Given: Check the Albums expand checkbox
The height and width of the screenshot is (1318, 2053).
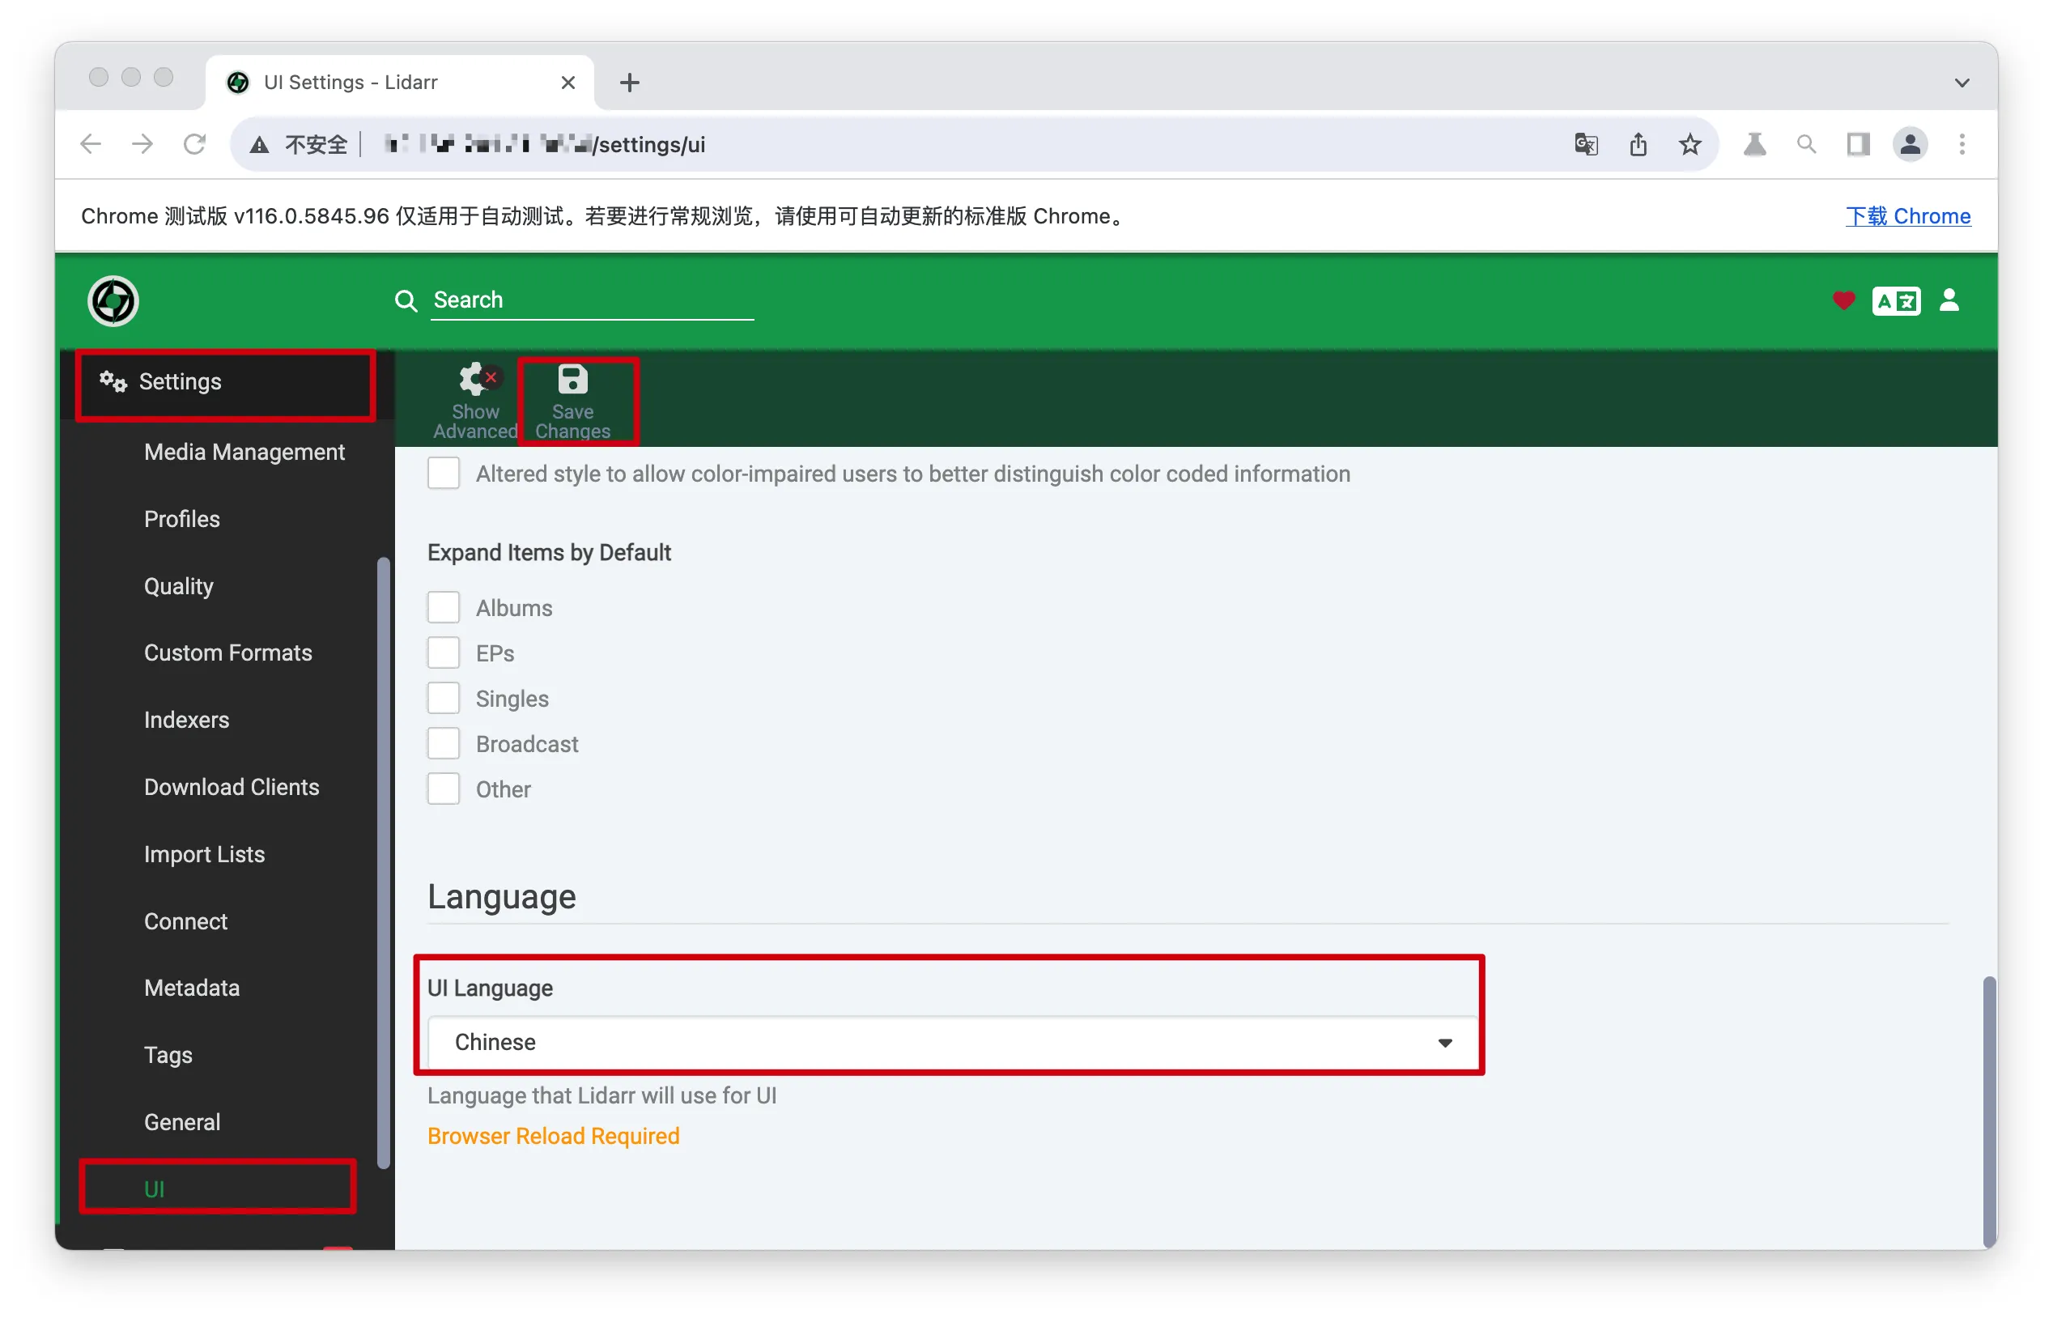Looking at the screenshot, I should 444,608.
